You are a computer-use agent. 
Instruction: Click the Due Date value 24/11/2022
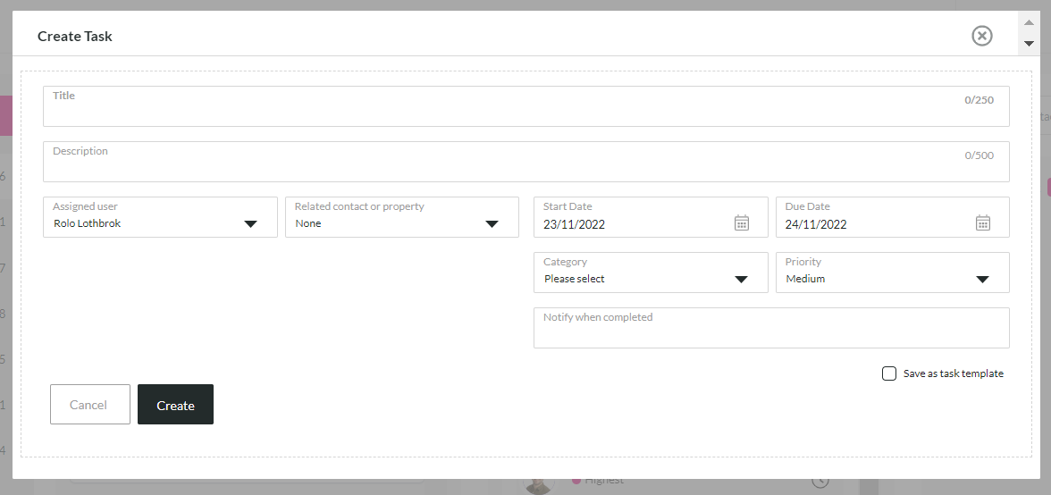[817, 225]
